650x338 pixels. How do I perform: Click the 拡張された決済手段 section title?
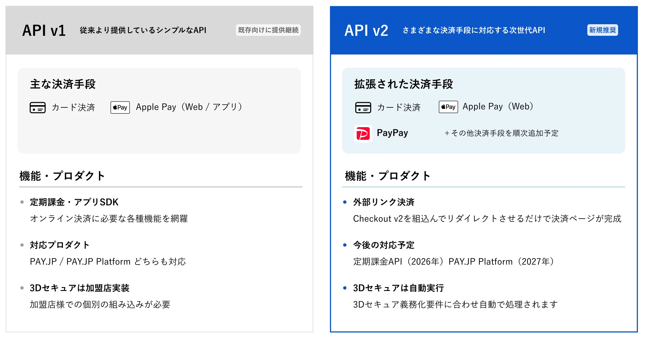(x=403, y=84)
